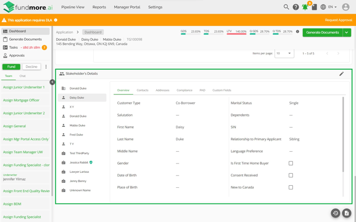Open Settings menu
This screenshot has height=222, width=356.
click(155, 7)
